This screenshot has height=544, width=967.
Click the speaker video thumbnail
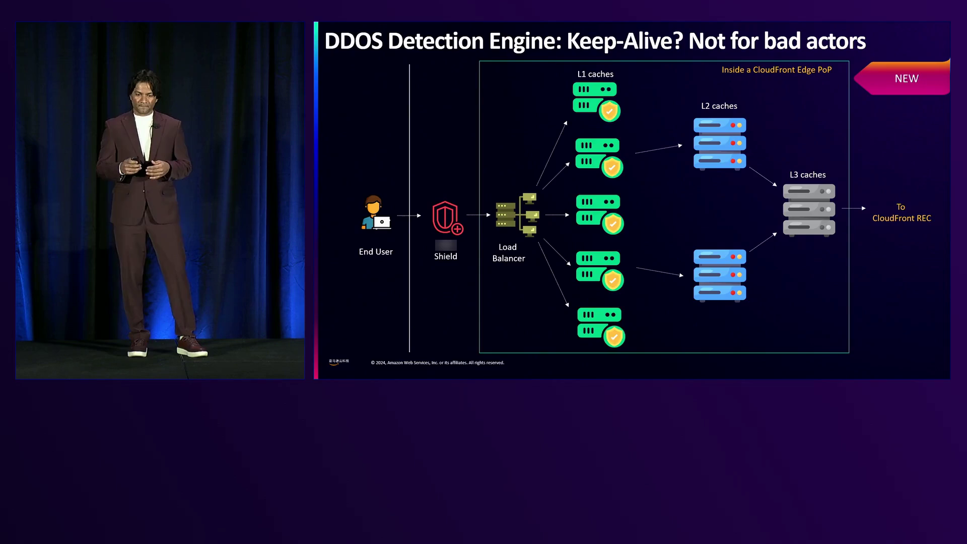pyautogui.click(x=160, y=200)
